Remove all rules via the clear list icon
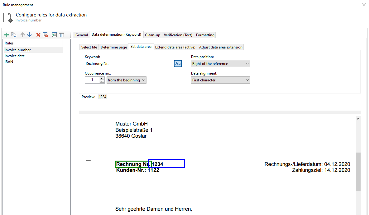This screenshot has height=215, width=369. click(x=45, y=35)
